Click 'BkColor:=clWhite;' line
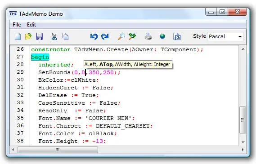This screenshot has width=256, height=164. coord(68,80)
